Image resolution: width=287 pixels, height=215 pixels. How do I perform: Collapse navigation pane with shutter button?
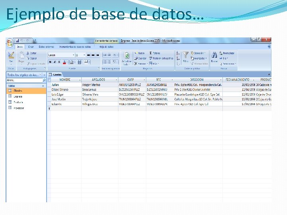pyautogui.click(x=44, y=75)
